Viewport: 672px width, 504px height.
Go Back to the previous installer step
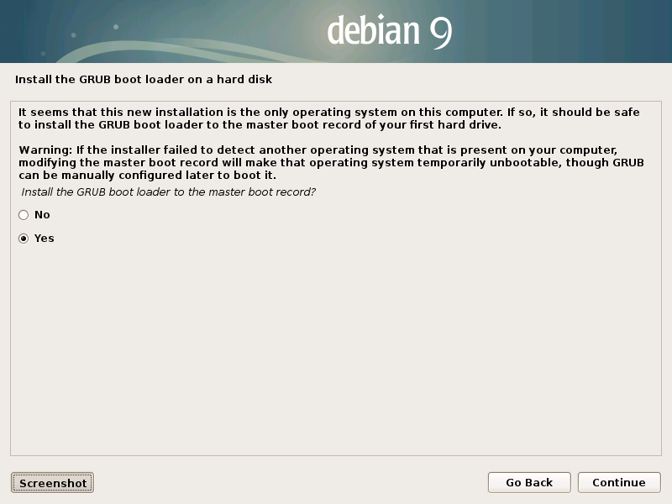529,482
